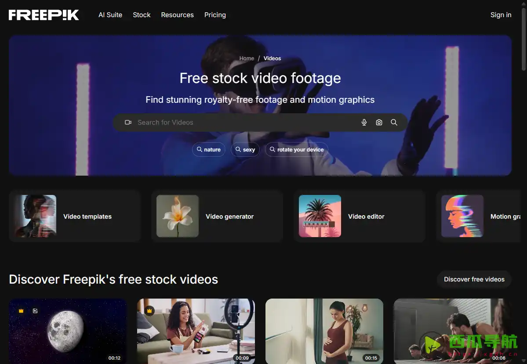The image size is (527, 364).
Task: Click the template icon on moon video
Action: (35, 311)
